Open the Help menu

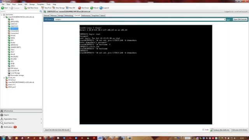[54, 4]
